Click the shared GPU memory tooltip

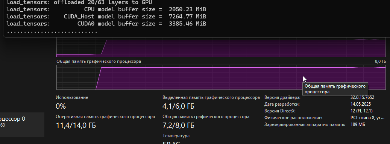[335, 89]
